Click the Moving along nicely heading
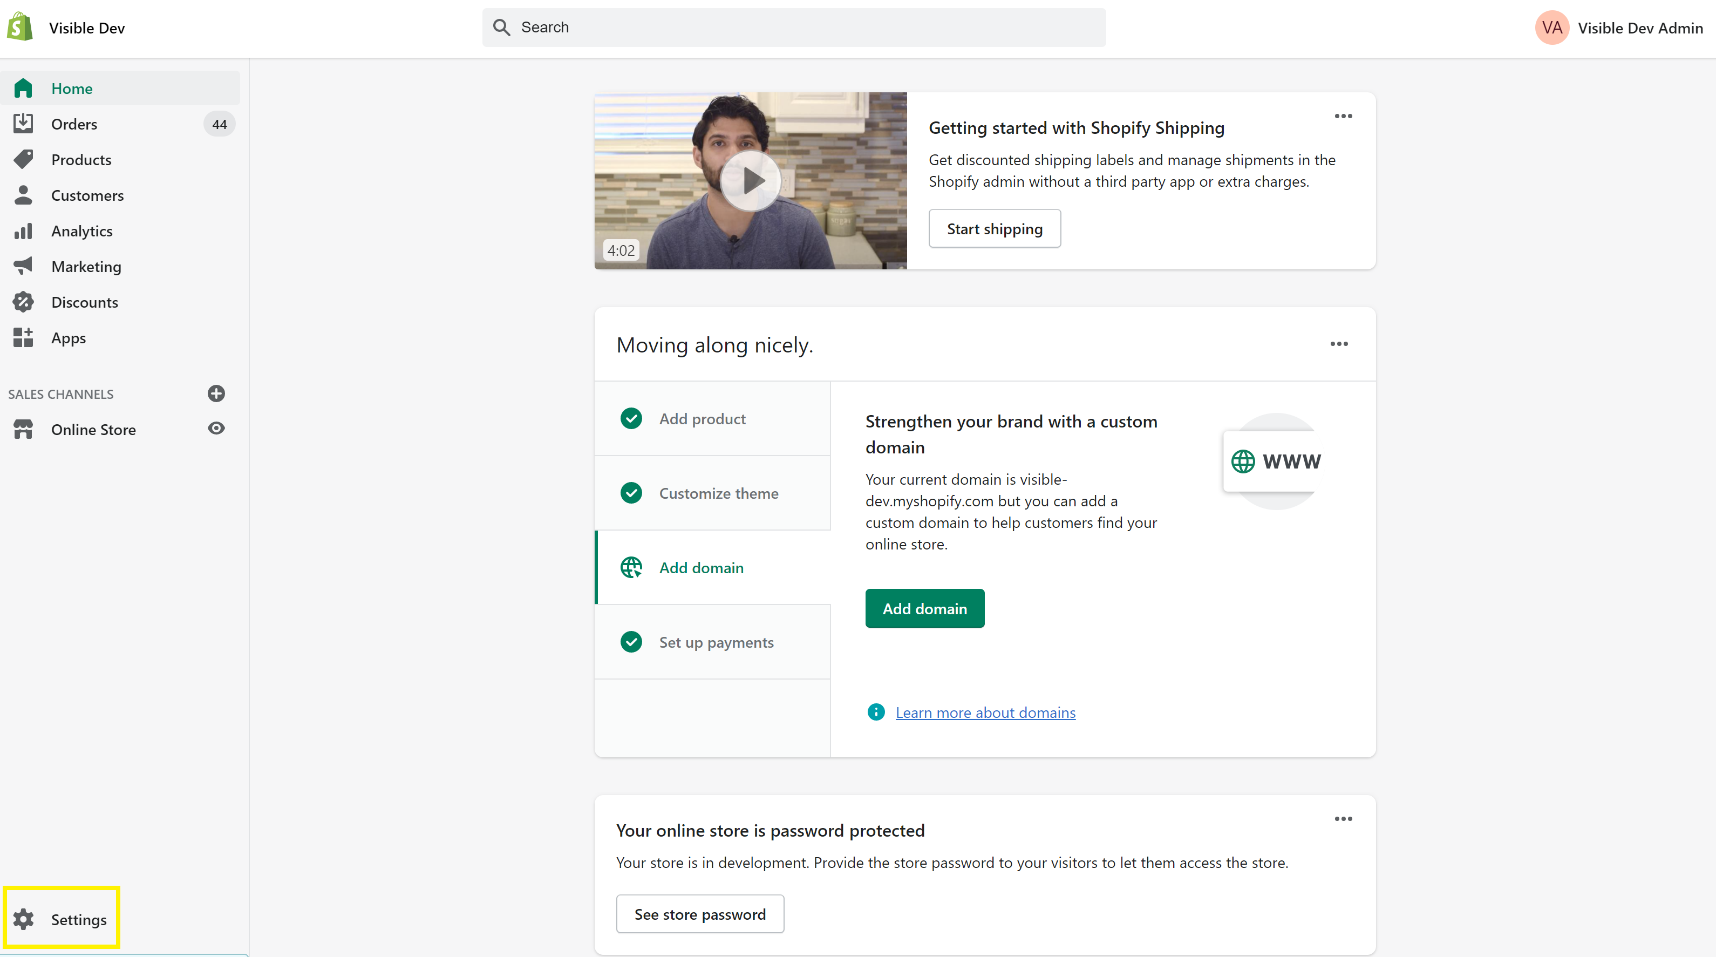 714,344
